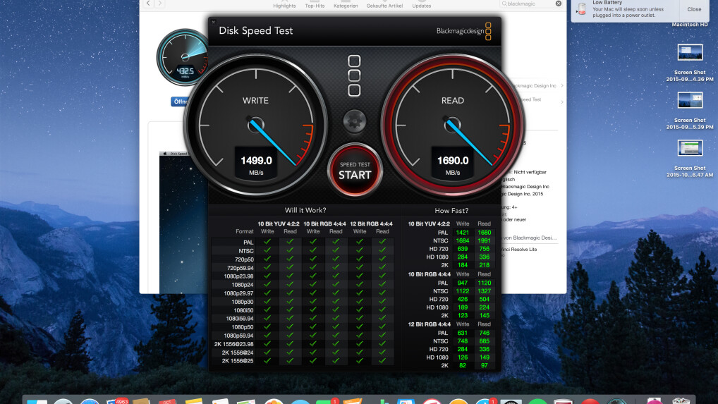
Task: Open Disk Speed Test settings gear
Action: click(355, 121)
